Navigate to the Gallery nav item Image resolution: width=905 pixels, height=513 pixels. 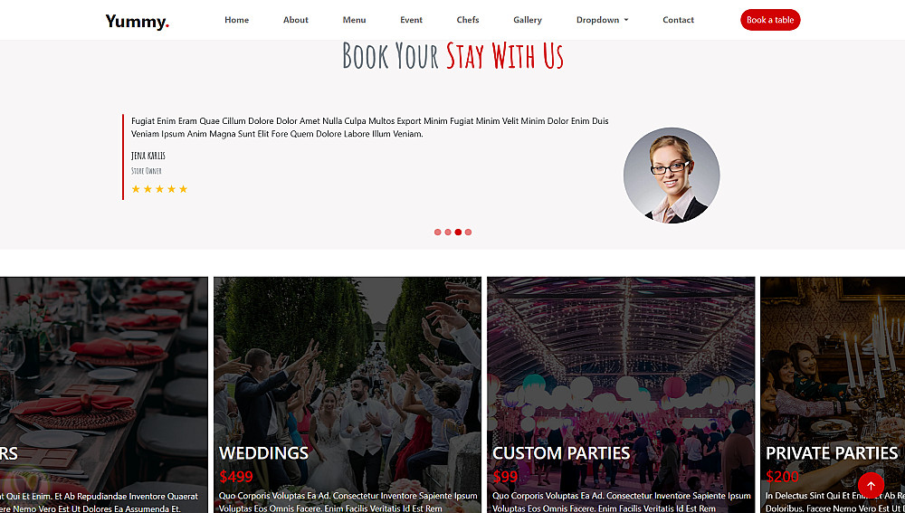pos(528,20)
